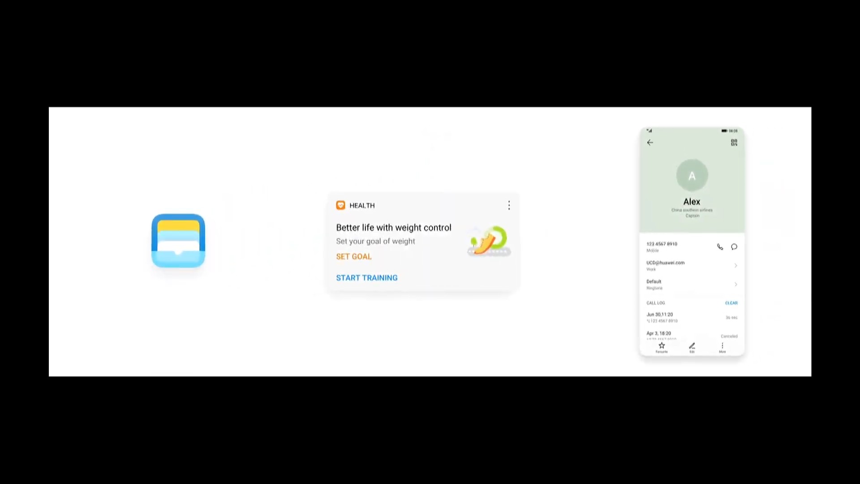Expand the UCD@huawei.com work email chevron
Viewport: 860px width, 484px height.
click(x=735, y=266)
